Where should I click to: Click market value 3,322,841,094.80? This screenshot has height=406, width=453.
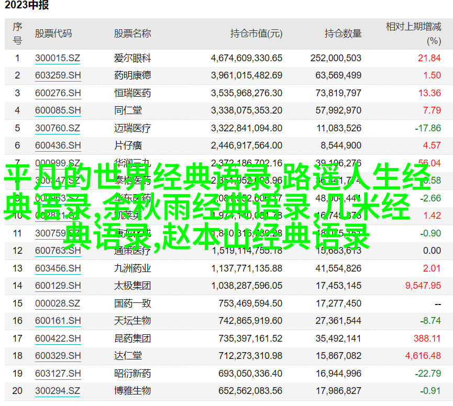pos(247,128)
